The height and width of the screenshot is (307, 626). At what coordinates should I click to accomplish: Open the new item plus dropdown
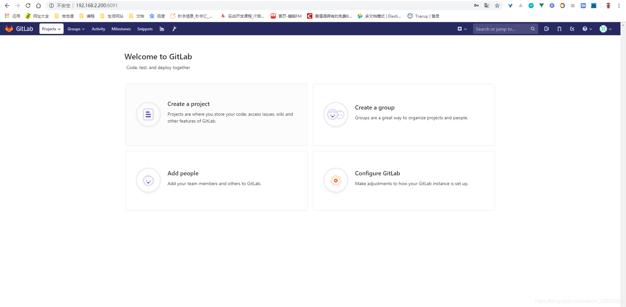462,29
